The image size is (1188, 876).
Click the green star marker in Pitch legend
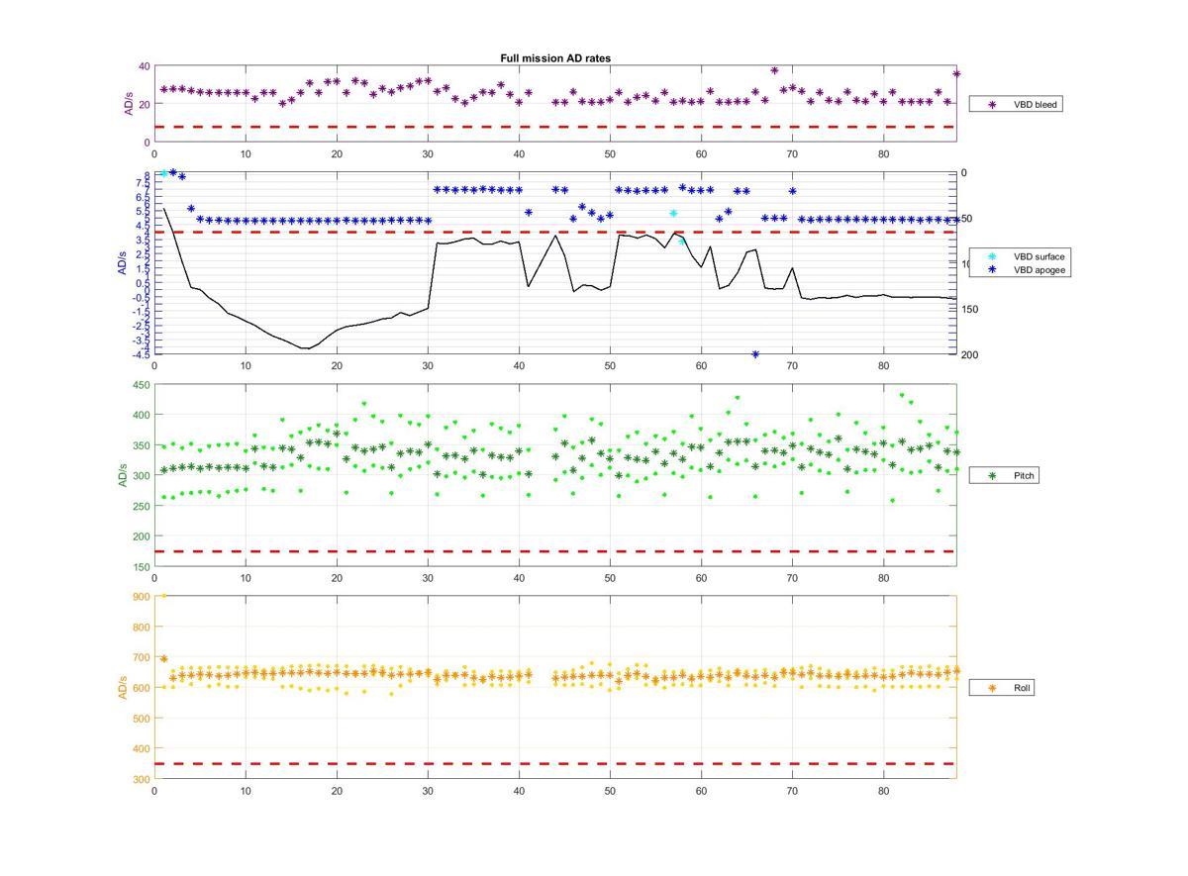click(992, 476)
